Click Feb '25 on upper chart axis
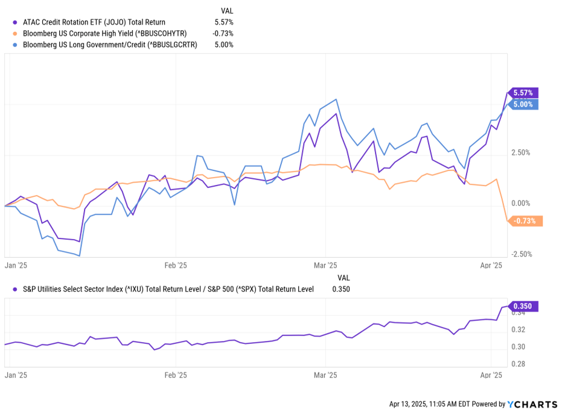562x412 pixels. point(176,266)
